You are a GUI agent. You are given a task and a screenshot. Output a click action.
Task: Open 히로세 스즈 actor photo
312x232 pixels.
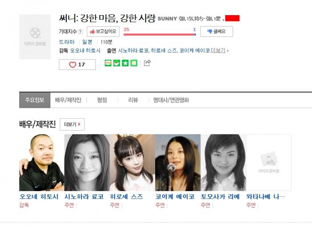132,163
